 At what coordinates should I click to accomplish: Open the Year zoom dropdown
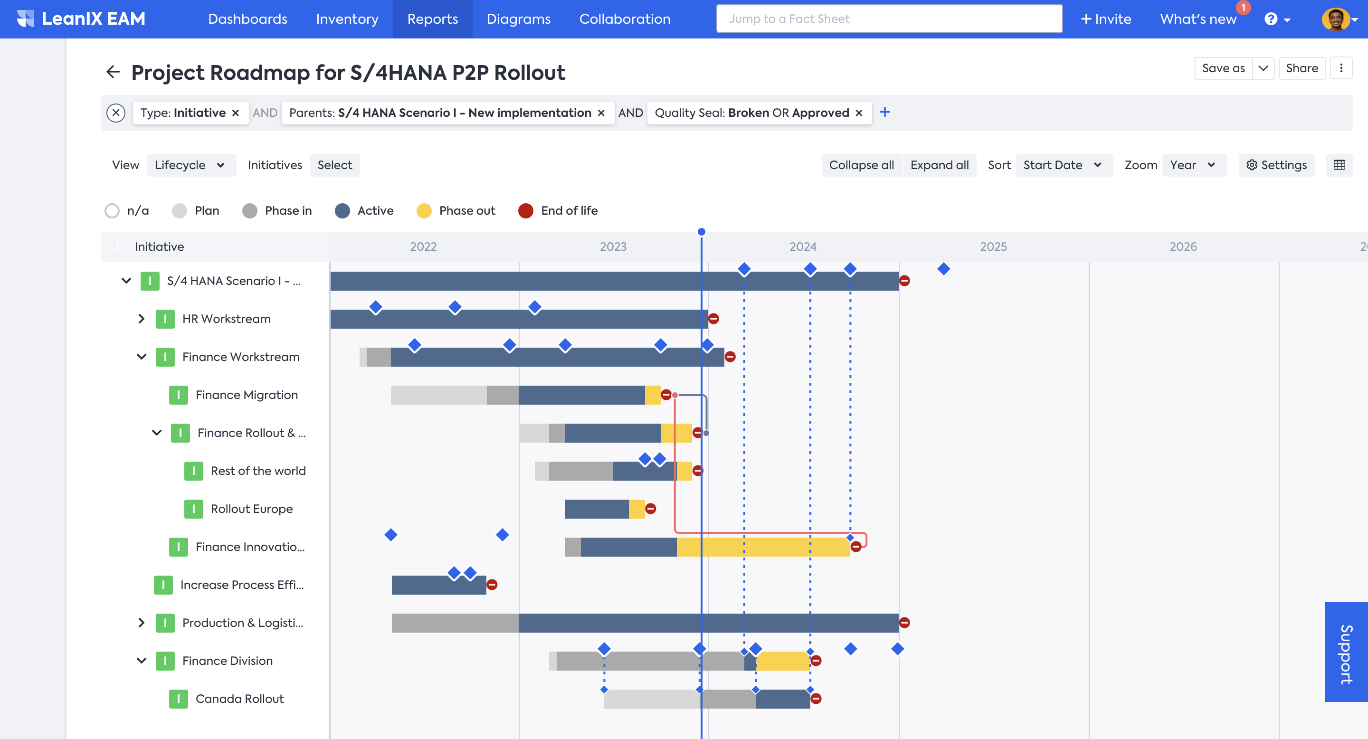1194,165
